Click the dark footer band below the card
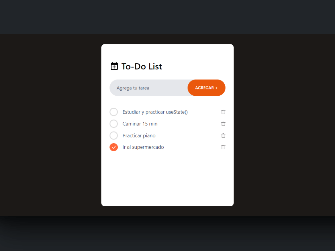The image size is (335, 251). (167, 234)
